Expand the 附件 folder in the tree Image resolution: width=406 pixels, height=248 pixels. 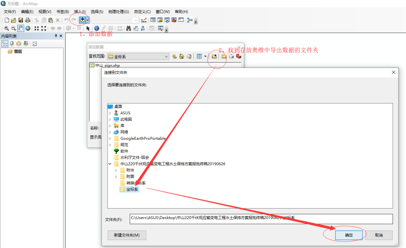(x=115, y=170)
